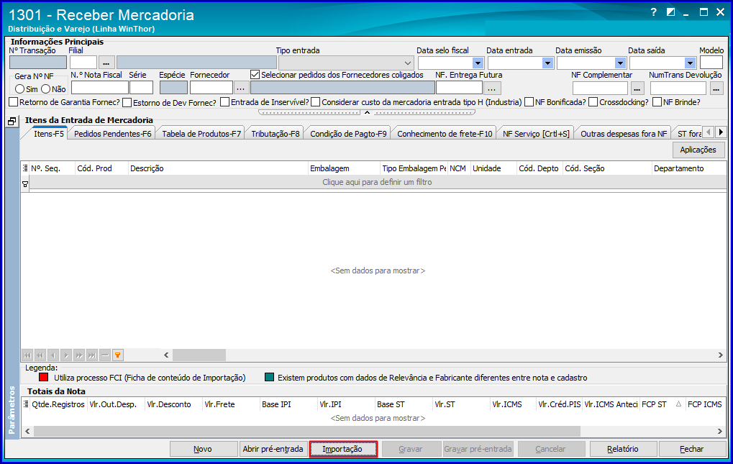Viewport: 733px width, 464px height.
Task: Go to previous record in navigator
Action: point(53,355)
